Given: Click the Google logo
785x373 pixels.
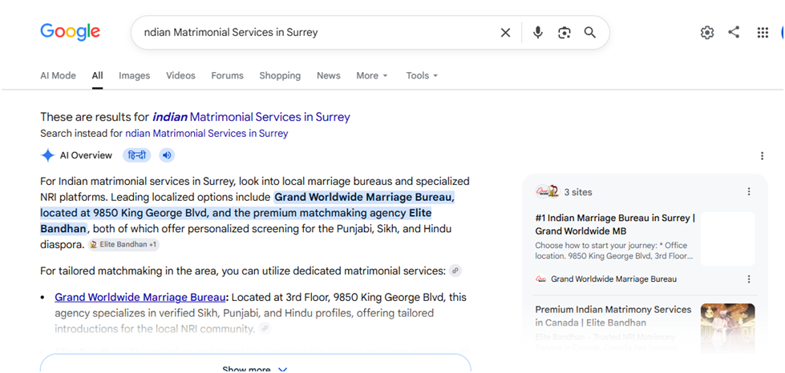Looking at the screenshot, I should click(70, 31).
